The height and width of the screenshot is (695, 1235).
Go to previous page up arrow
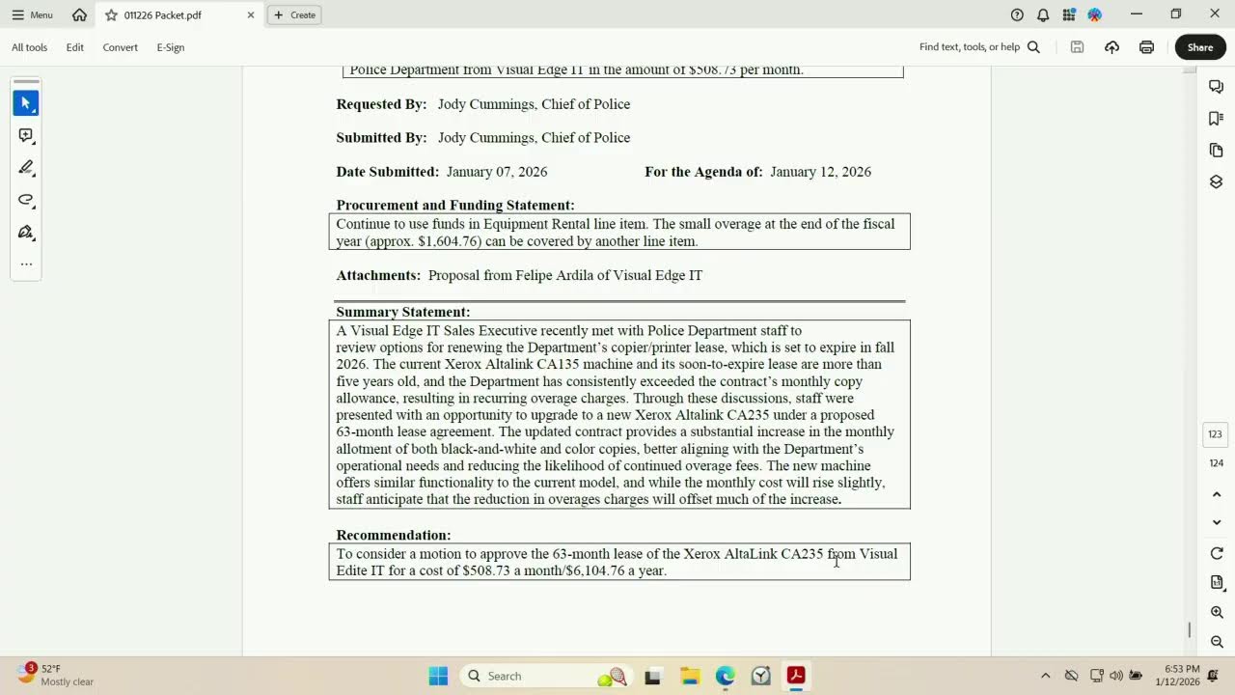pos(1217,494)
